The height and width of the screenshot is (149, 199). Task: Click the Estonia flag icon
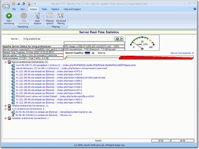click(87, 53)
